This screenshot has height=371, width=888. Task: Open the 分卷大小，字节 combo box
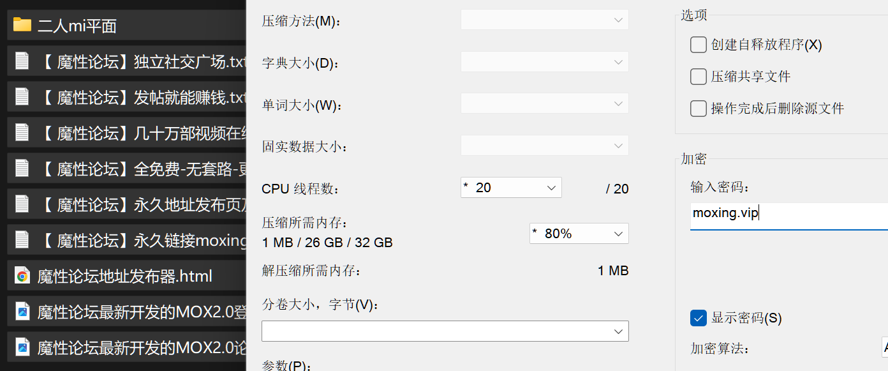[445, 331]
